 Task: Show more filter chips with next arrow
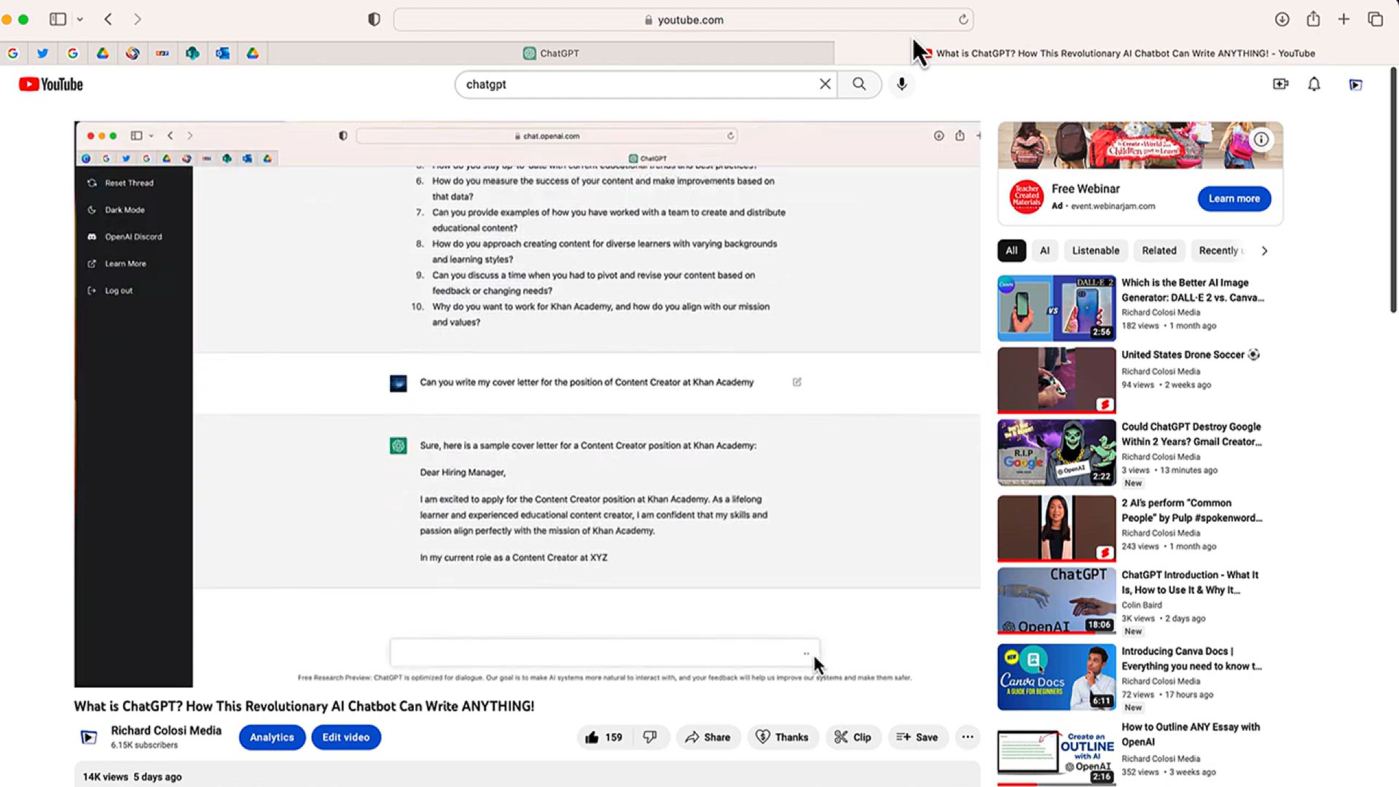coord(1264,251)
